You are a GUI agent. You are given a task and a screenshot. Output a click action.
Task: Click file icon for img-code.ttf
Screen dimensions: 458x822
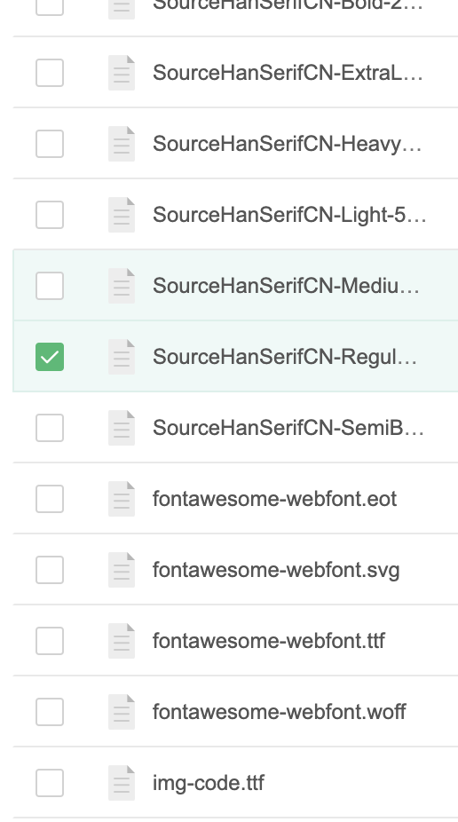click(x=122, y=783)
